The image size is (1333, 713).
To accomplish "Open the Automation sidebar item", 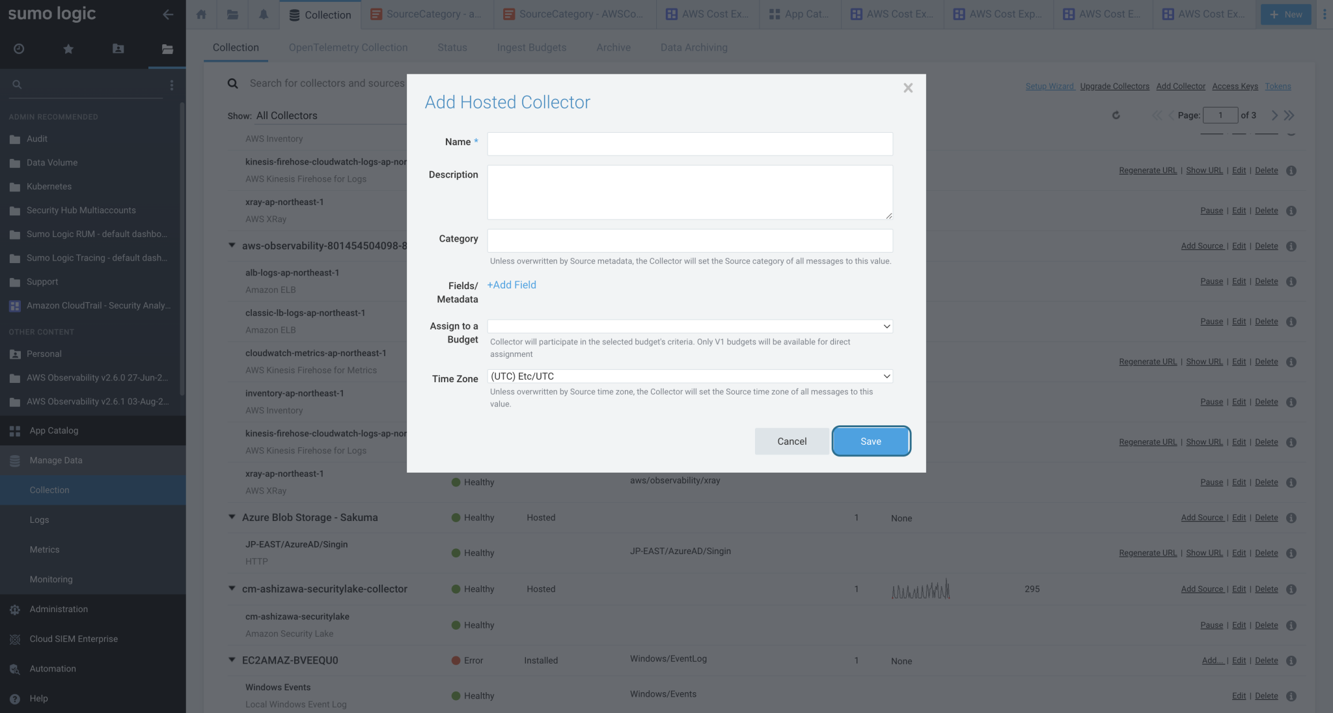I will [x=52, y=669].
